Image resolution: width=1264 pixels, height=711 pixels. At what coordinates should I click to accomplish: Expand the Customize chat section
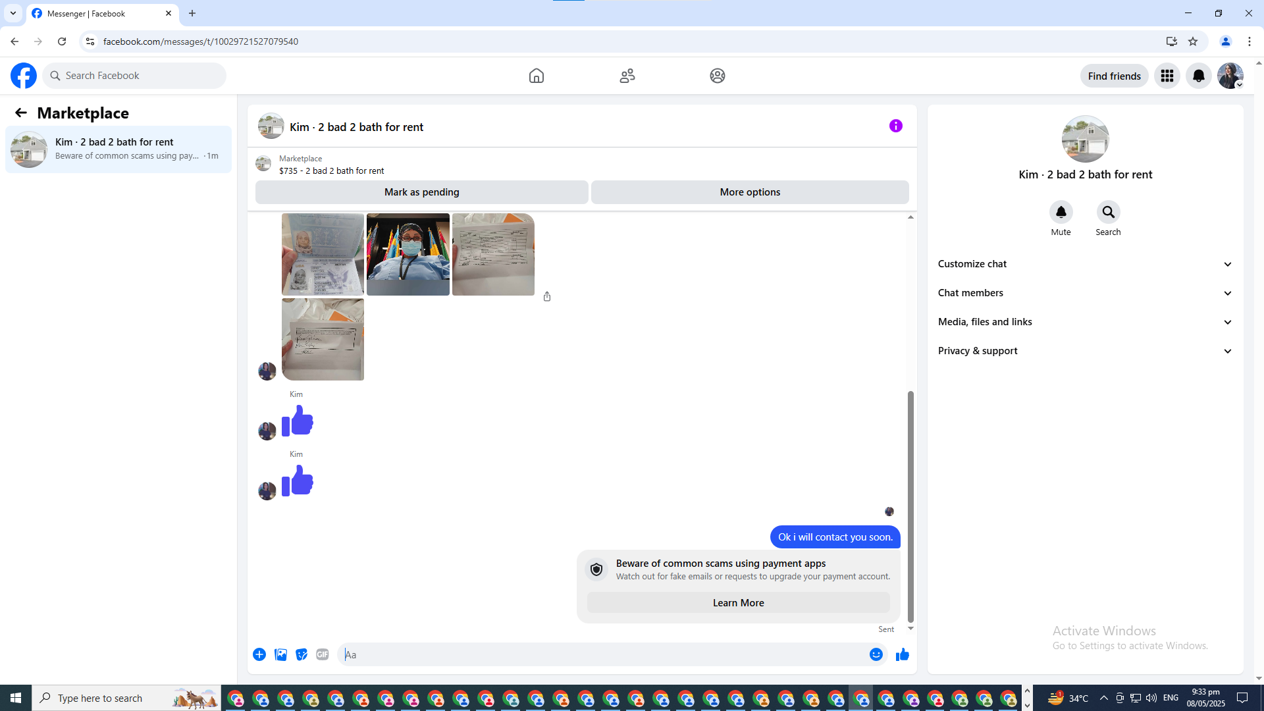coord(1085,264)
